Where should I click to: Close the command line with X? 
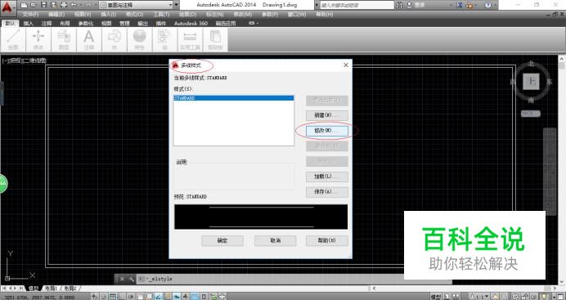pos(122,279)
